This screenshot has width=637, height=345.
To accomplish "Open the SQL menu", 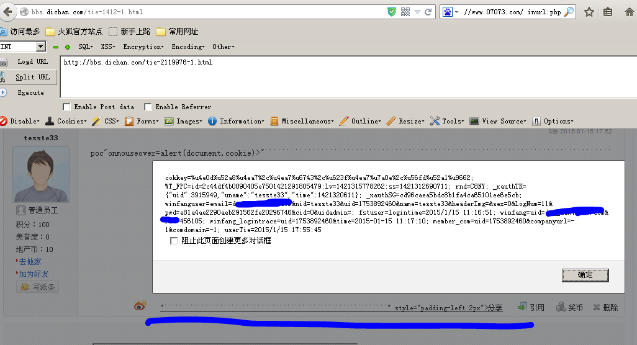I will point(86,47).
